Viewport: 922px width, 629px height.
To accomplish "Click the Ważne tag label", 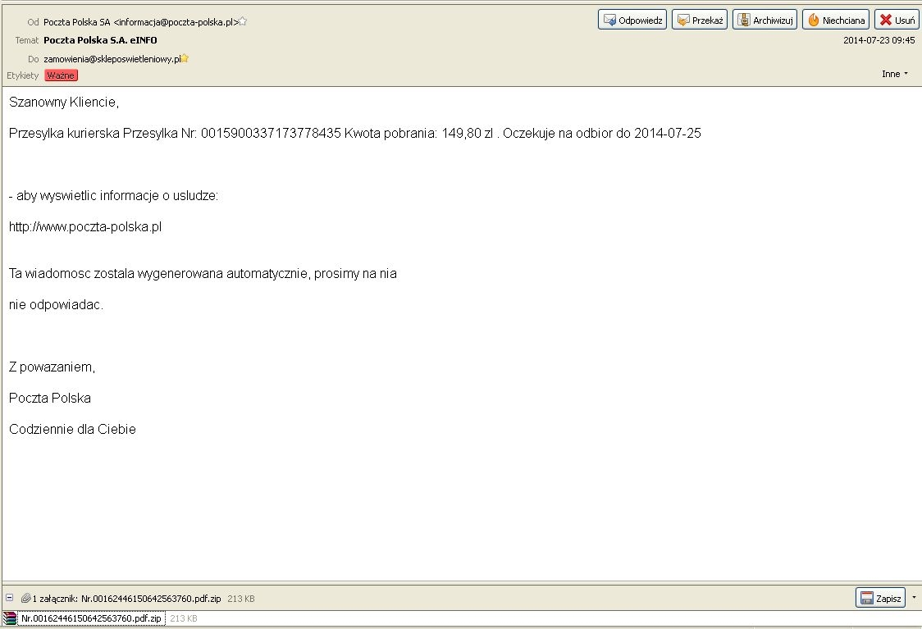I will pos(62,75).
